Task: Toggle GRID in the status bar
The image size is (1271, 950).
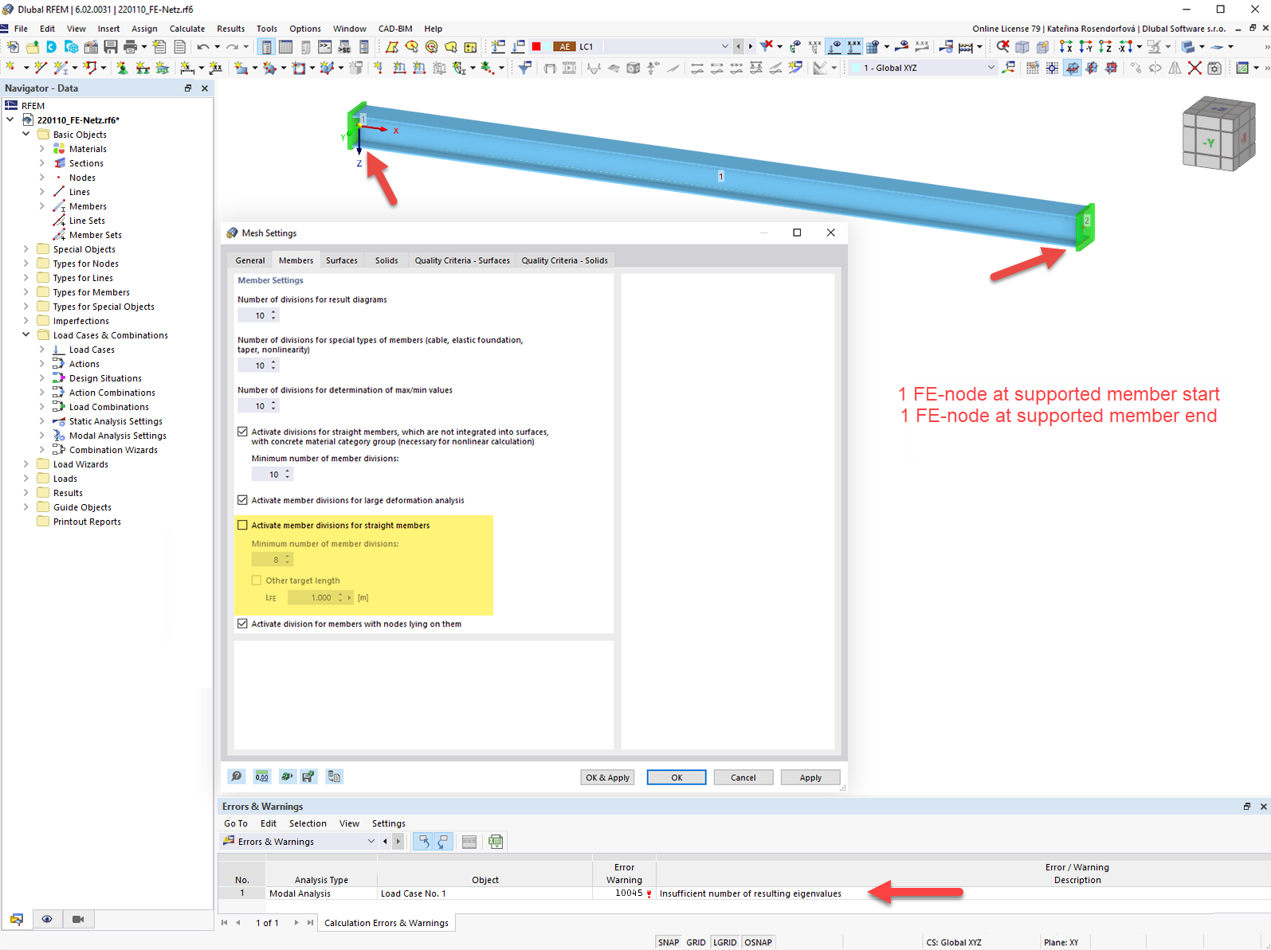Action: pos(696,943)
